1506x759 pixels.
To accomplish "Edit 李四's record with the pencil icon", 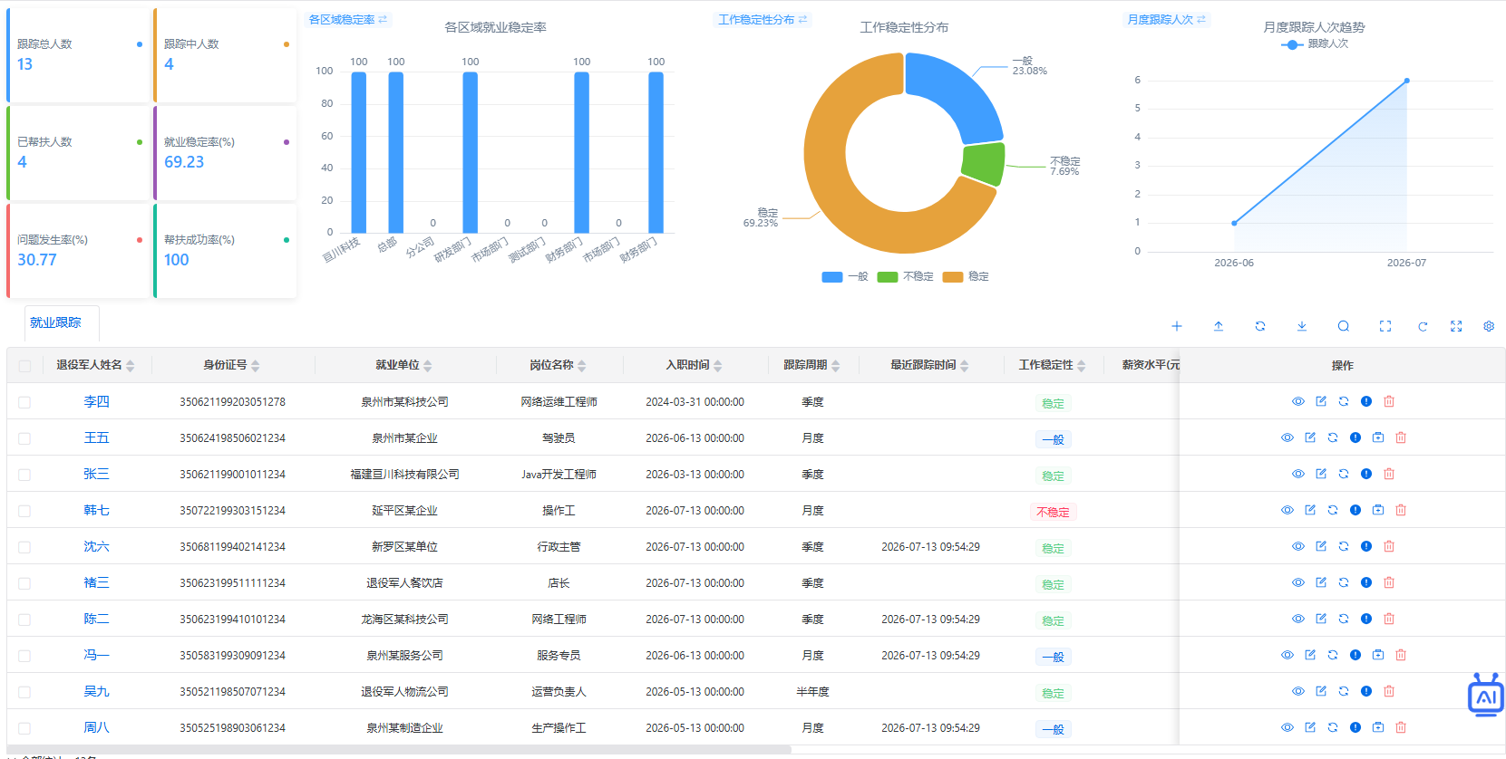I will (x=1320, y=401).
